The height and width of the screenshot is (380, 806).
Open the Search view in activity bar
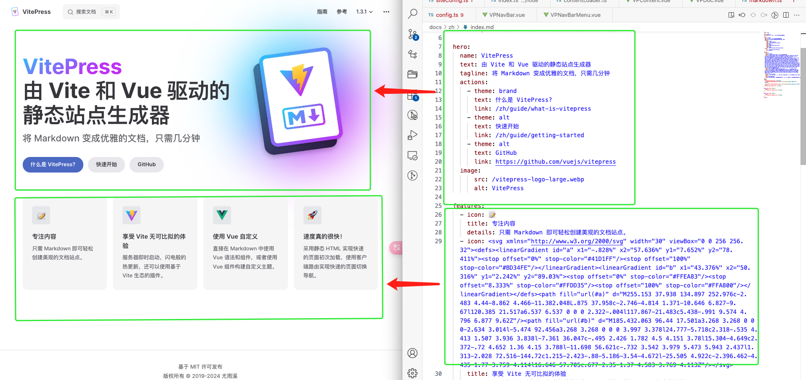click(412, 13)
